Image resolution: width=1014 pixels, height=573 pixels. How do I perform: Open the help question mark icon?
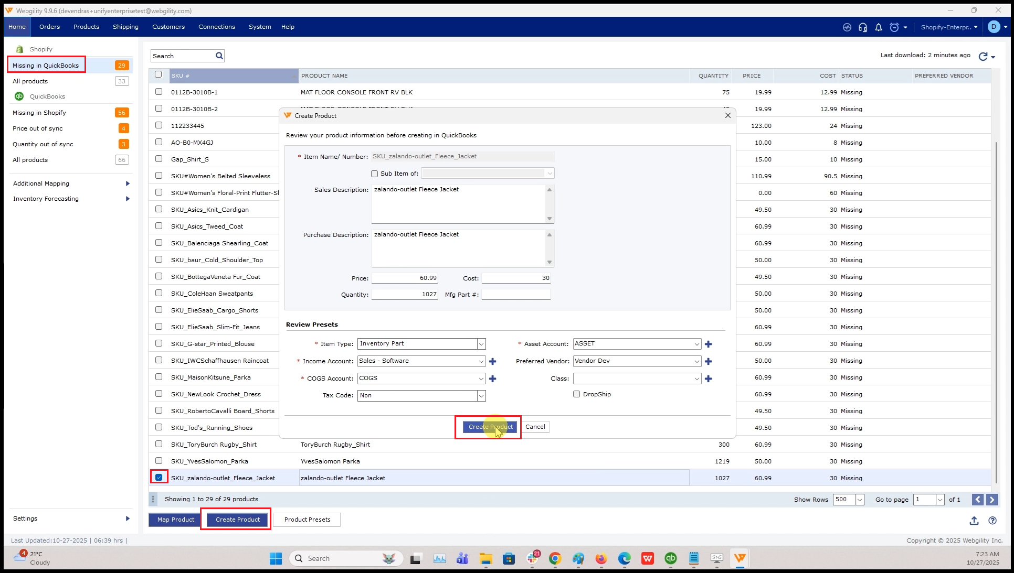pos(992,521)
